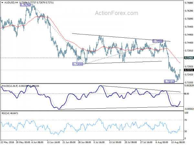This screenshot has width=194, height=145.
Task: Click date label 30 May 00:00
Action: 23,142
